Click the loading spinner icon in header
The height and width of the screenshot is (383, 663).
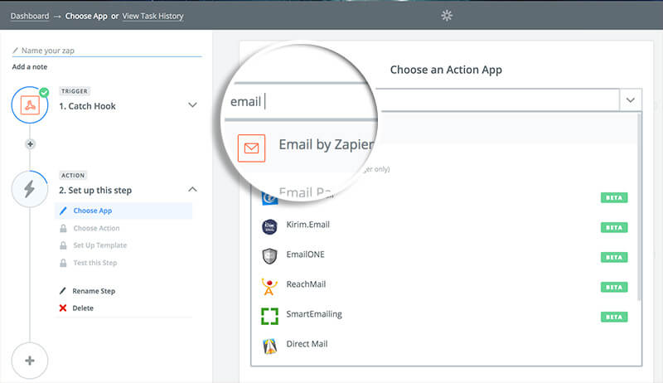[x=447, y=16]
